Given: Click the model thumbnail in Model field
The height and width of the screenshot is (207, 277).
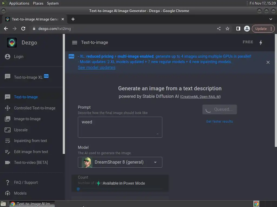Looking at the screenshot, I should tap(87, 162).
